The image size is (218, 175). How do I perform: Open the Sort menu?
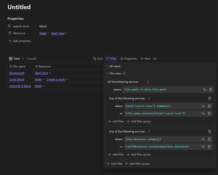(x=98, y=59)
